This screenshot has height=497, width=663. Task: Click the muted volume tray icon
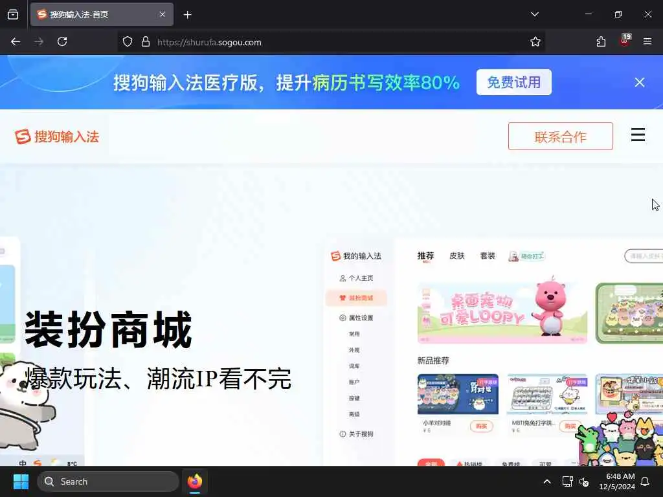(584, 481)
